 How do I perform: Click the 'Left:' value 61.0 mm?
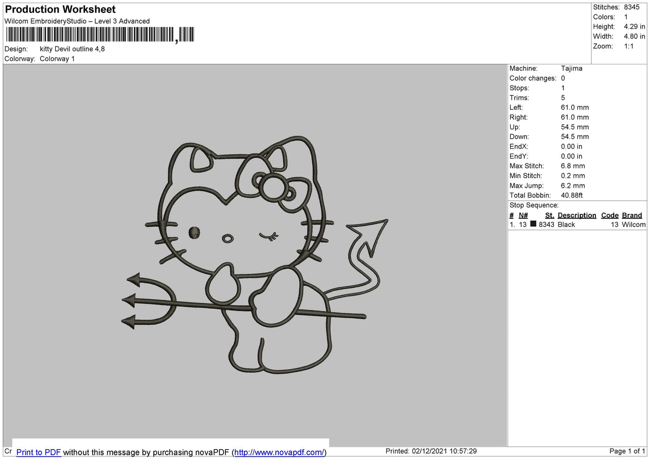tap(575, 107)
